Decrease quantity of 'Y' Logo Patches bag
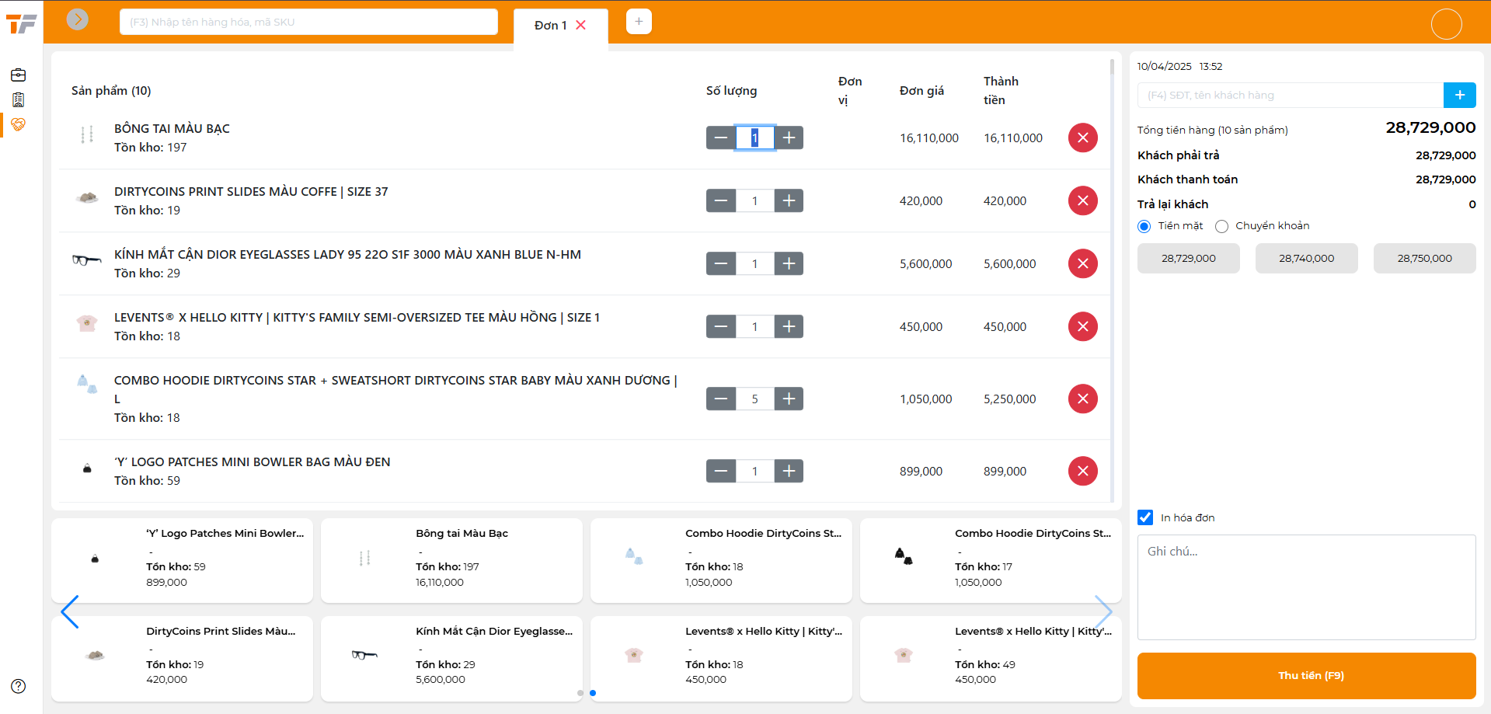Screen dimensions: 1491x714 [720, 471]
